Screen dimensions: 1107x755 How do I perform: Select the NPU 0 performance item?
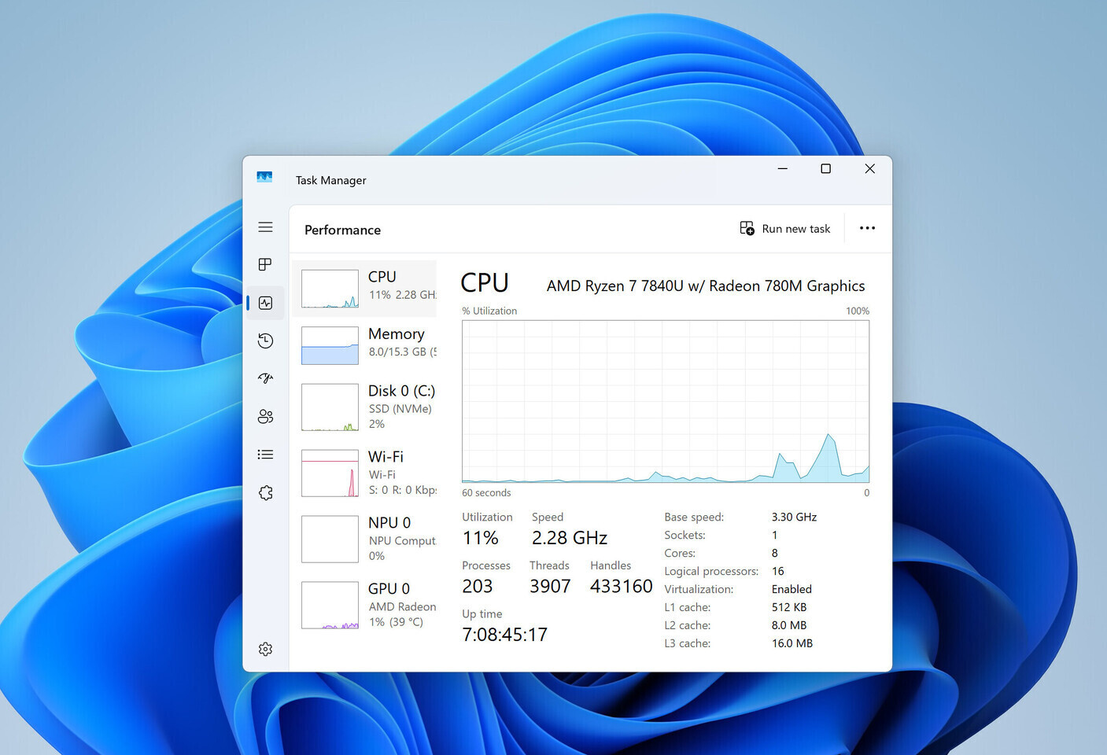(364, 539)
